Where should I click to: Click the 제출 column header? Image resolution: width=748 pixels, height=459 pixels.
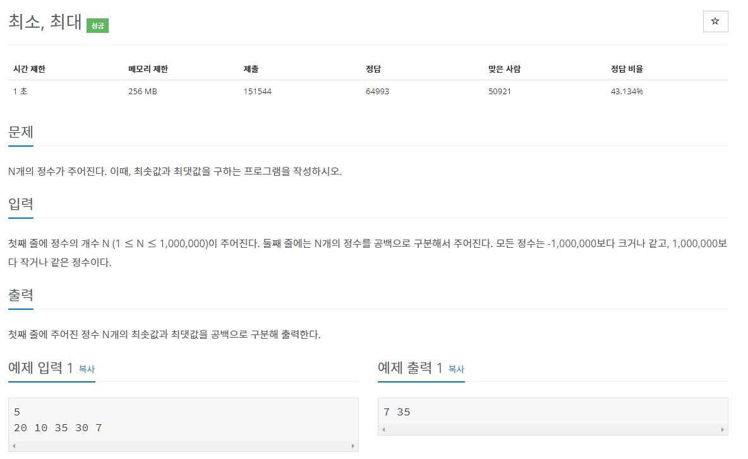pos(251,70)
